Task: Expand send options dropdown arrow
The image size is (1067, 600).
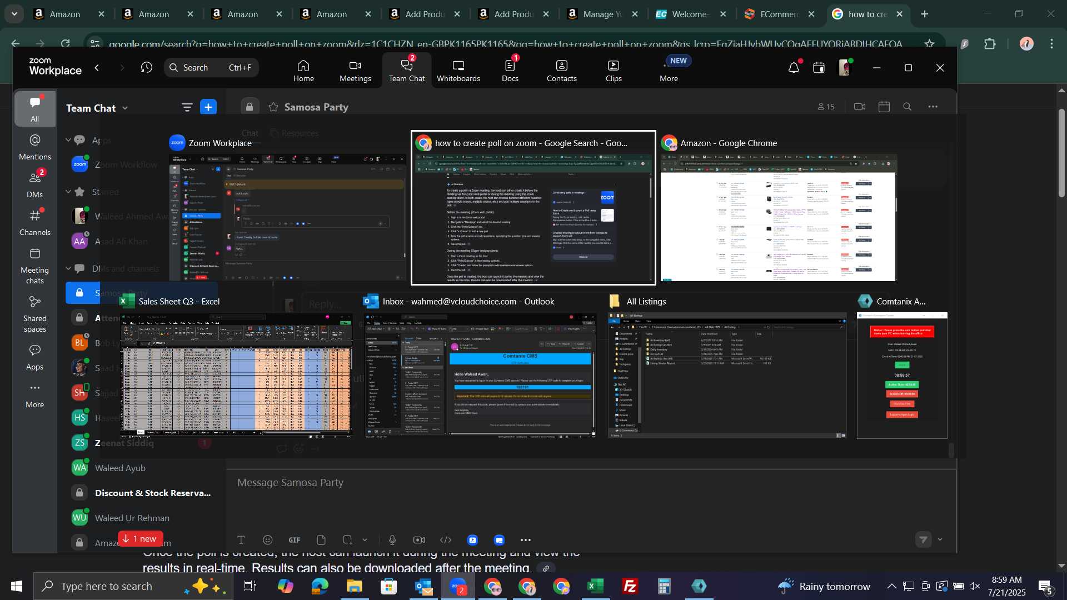Action: [940, 539]
